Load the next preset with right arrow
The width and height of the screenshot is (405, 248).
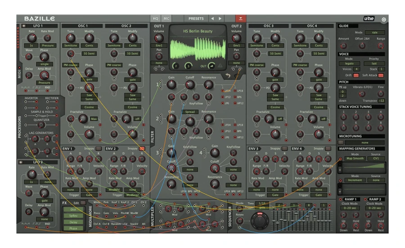[x=220, y=18]
